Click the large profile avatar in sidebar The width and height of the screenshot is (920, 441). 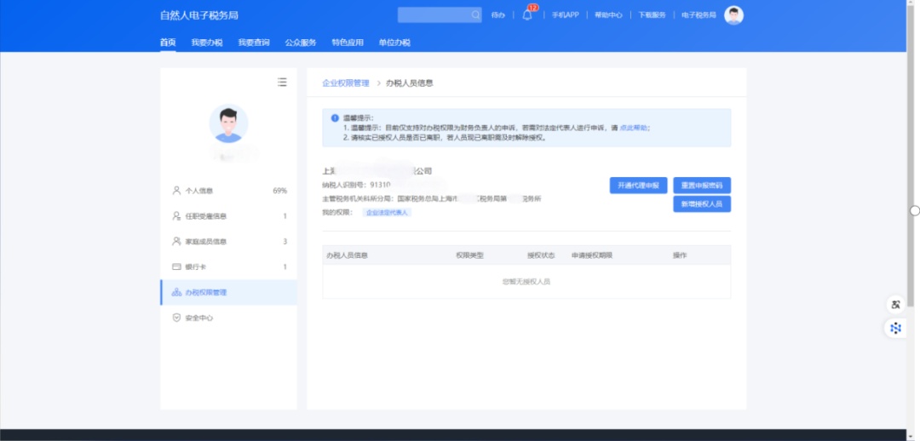[x=228, y=124]
